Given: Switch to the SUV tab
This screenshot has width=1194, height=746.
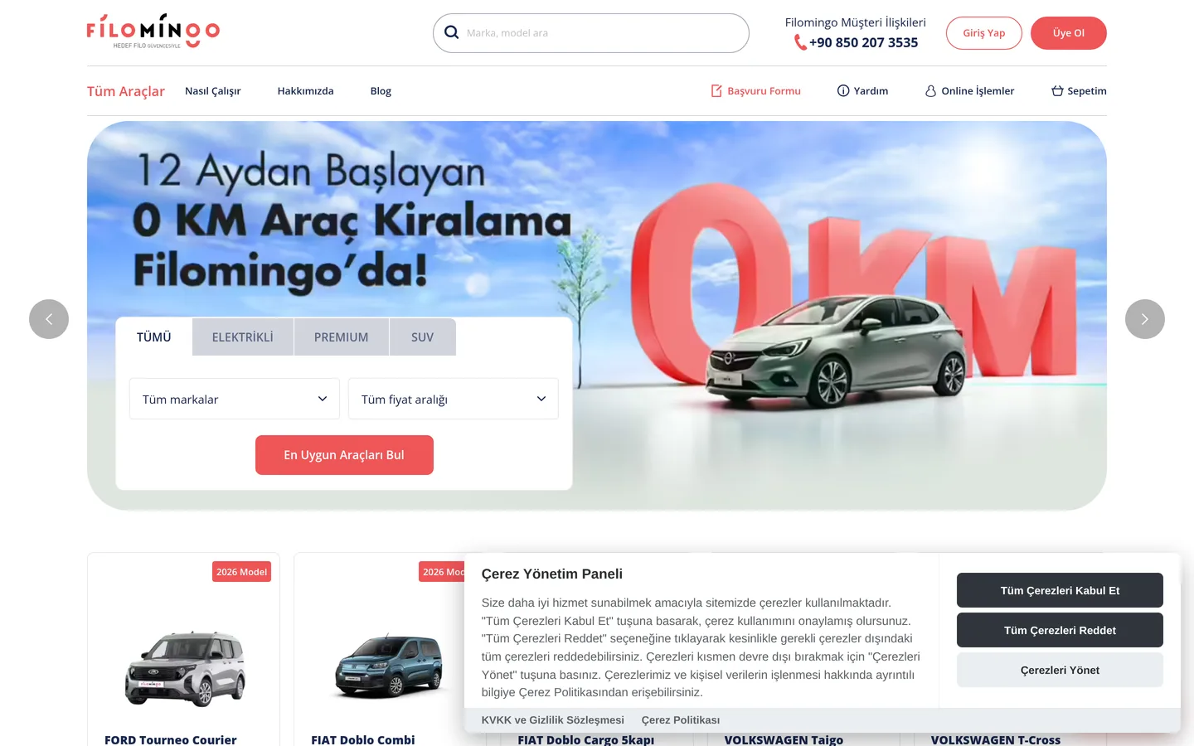Looking at the screenshot, I should click(423, 337).
